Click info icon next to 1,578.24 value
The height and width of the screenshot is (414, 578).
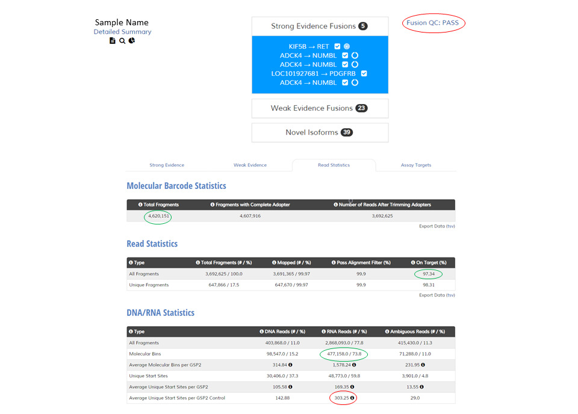[354, 365]
